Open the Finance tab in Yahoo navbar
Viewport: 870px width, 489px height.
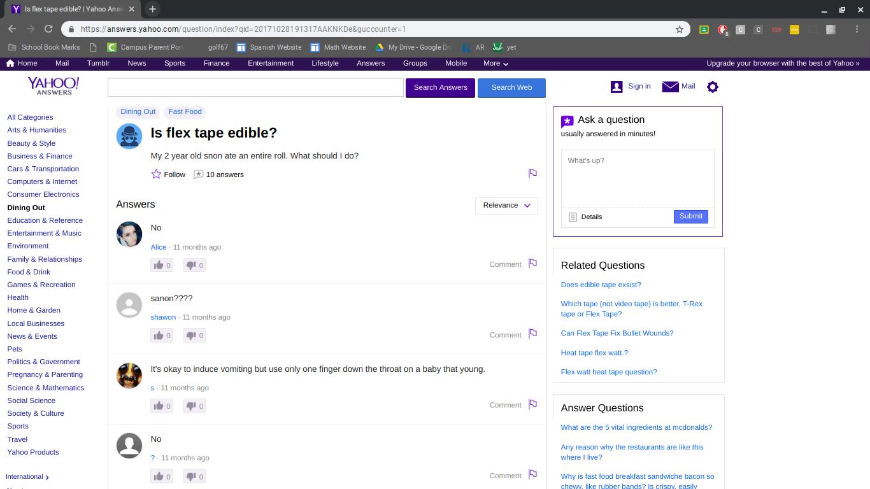217,63
